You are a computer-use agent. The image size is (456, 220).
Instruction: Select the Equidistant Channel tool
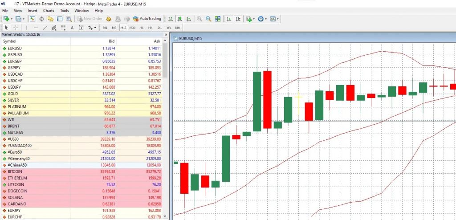(54, 28)
